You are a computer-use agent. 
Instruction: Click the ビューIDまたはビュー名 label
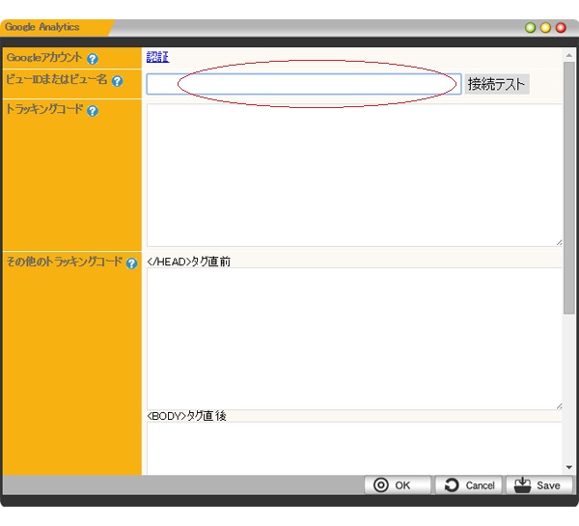(x=57, y=80)
